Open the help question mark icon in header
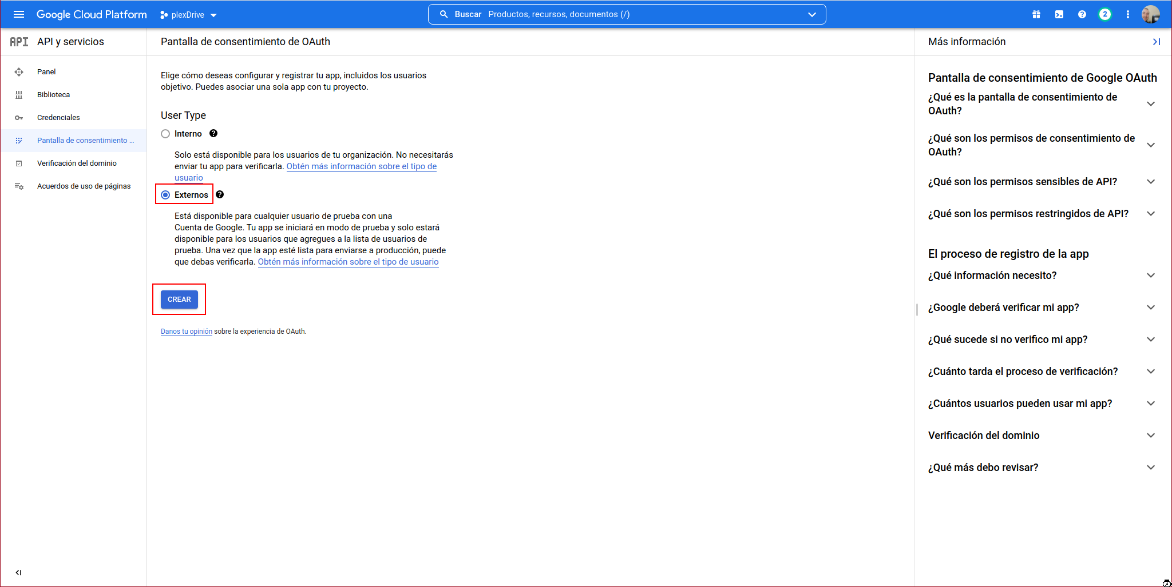 coord(1082,14)
